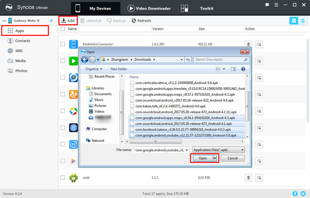The width and height of the screenshot is (310, 198).
Task: Open the feedback message icon
Action: point(267,5)
